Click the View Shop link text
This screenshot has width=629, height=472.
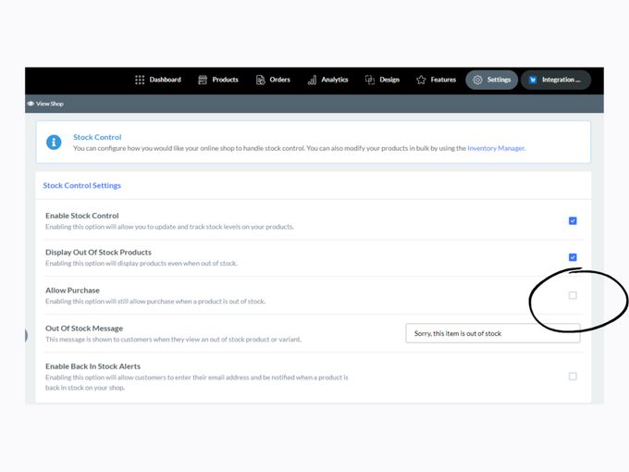(50, 104)
